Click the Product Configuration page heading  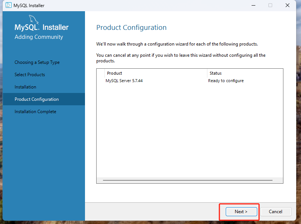click(131, 28)
